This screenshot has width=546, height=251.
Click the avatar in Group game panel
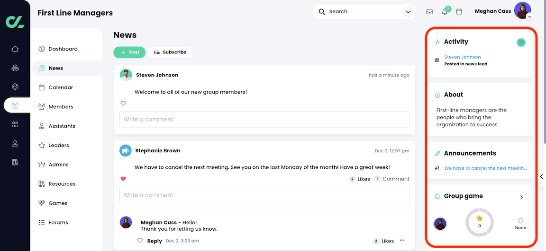pos(440,224)
